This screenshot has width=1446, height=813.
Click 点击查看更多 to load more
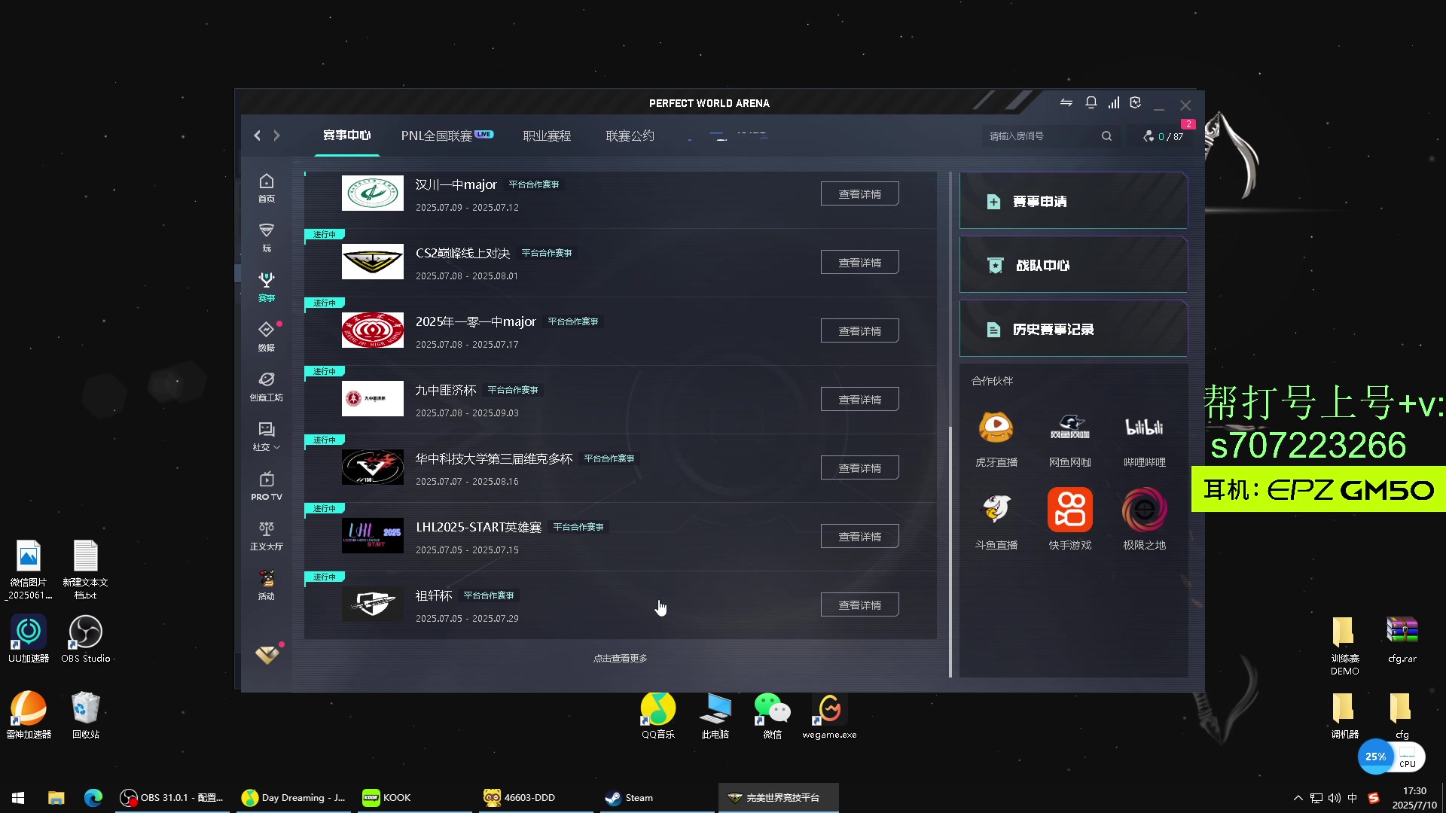tap(620, 659)
